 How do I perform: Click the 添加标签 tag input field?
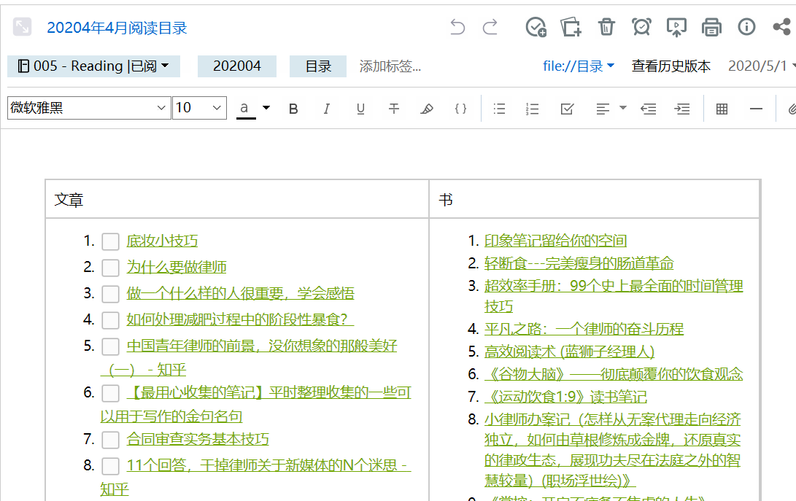tap(390, 66)
